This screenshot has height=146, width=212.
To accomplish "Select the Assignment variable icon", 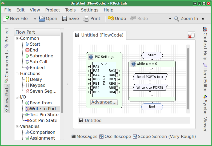I will 27,138.
